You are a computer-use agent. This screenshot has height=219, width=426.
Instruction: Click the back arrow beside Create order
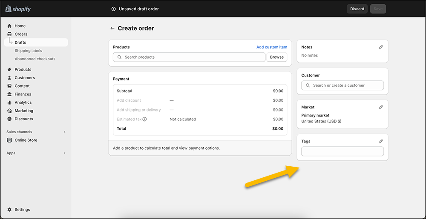pyautogui.click(x=112, y=28)
